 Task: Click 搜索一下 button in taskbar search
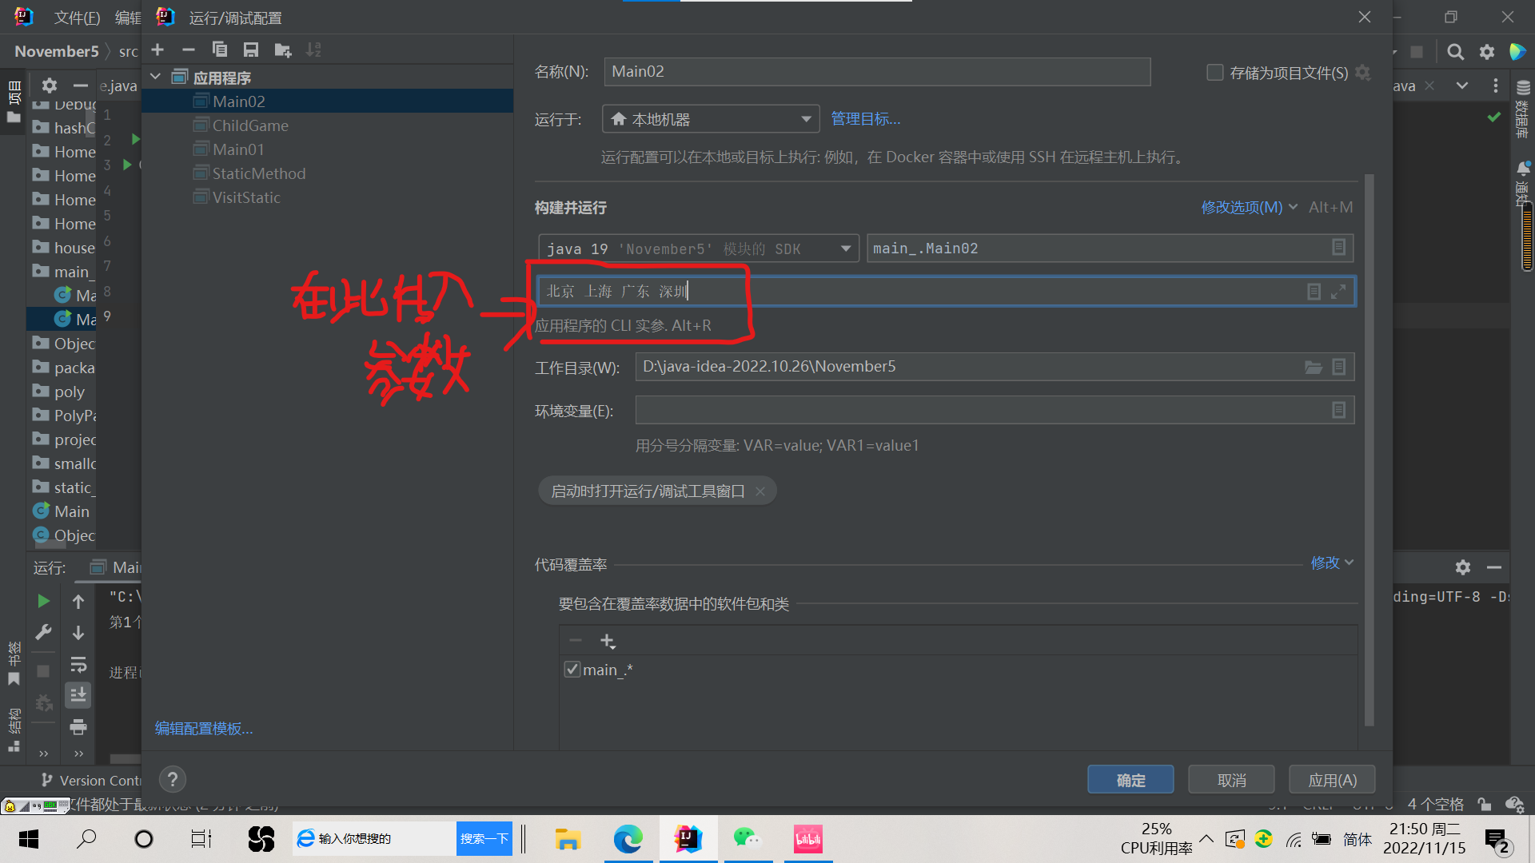coord(484,838)
